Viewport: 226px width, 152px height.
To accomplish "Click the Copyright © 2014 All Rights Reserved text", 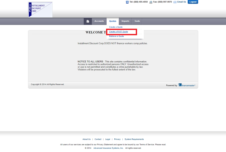I will pyautogui.click(x=48, y=84).
